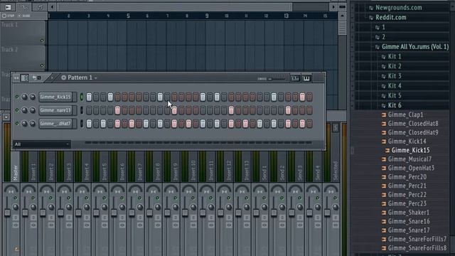Click the Gimme_Musical7 sample icon
The height and width of the screenshot is (256, 455).
(384, 159)
